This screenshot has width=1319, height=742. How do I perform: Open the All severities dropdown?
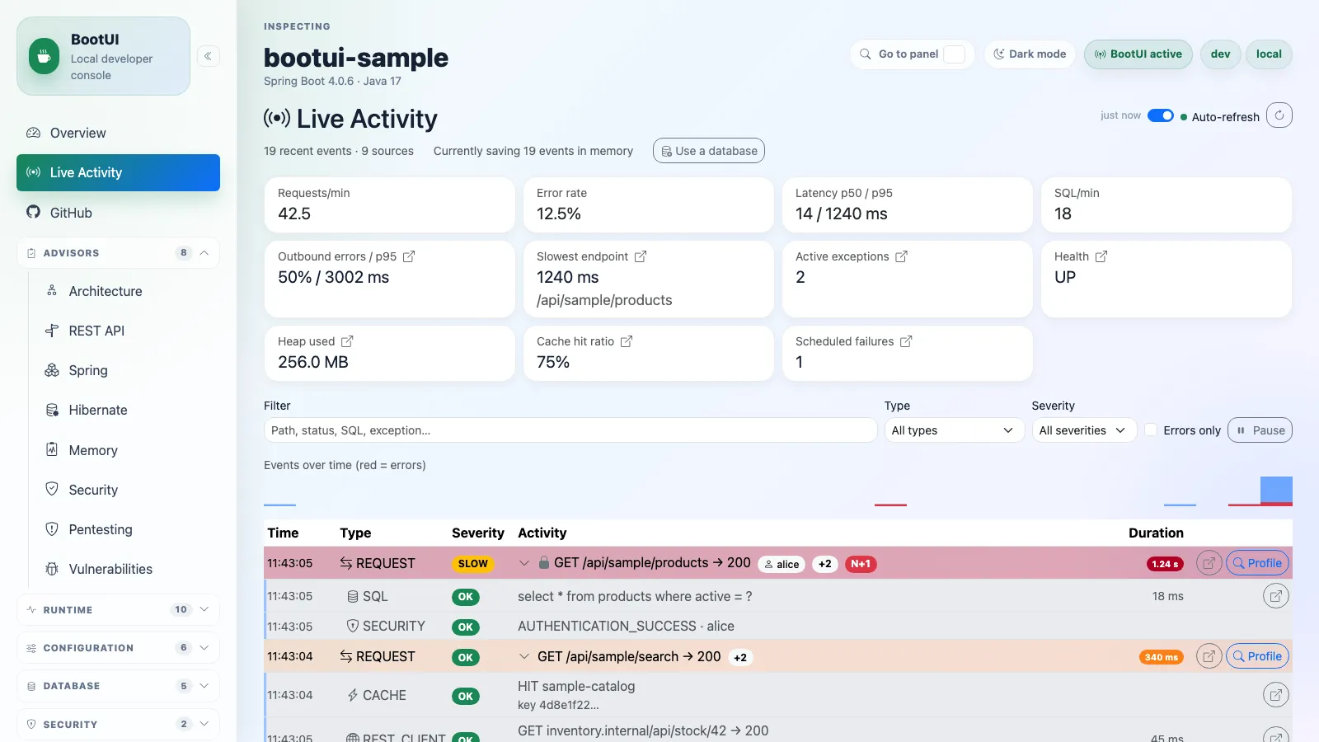[1084, 430]
